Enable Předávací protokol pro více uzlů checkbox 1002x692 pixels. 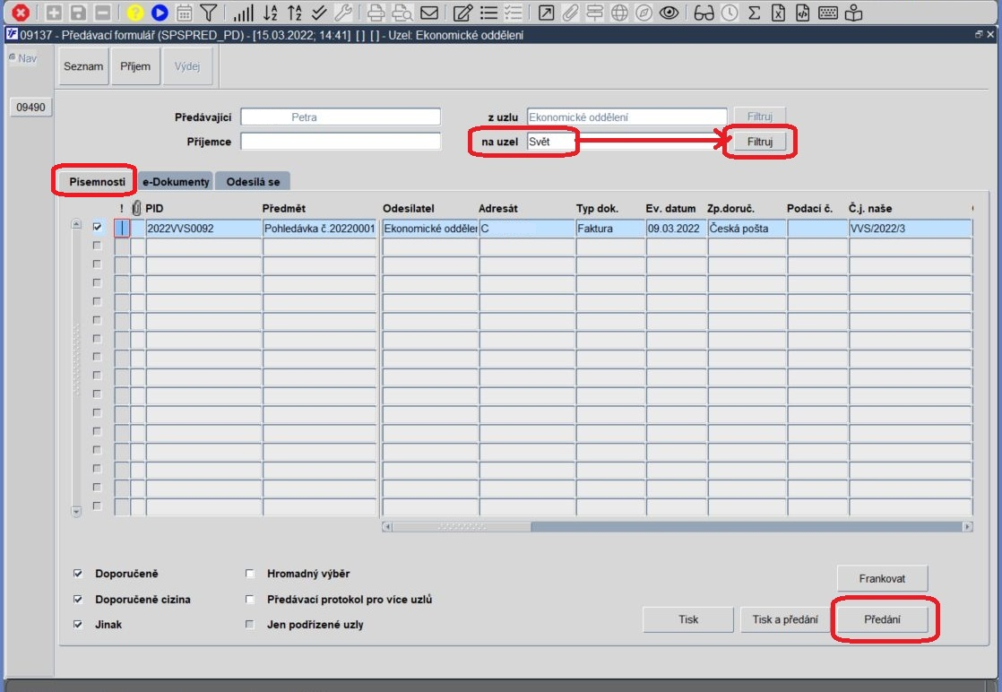[250, 599]
